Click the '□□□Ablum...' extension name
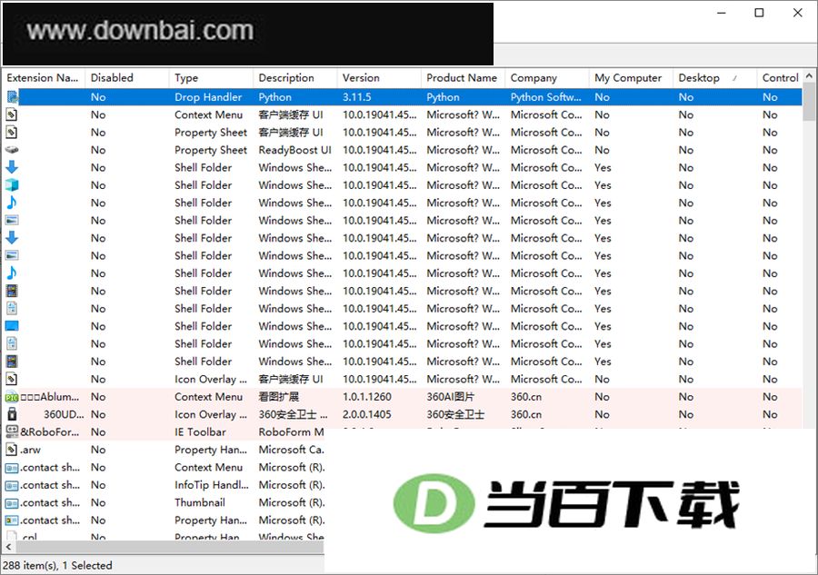Screen dimensions: 818x575 [50, 397]
